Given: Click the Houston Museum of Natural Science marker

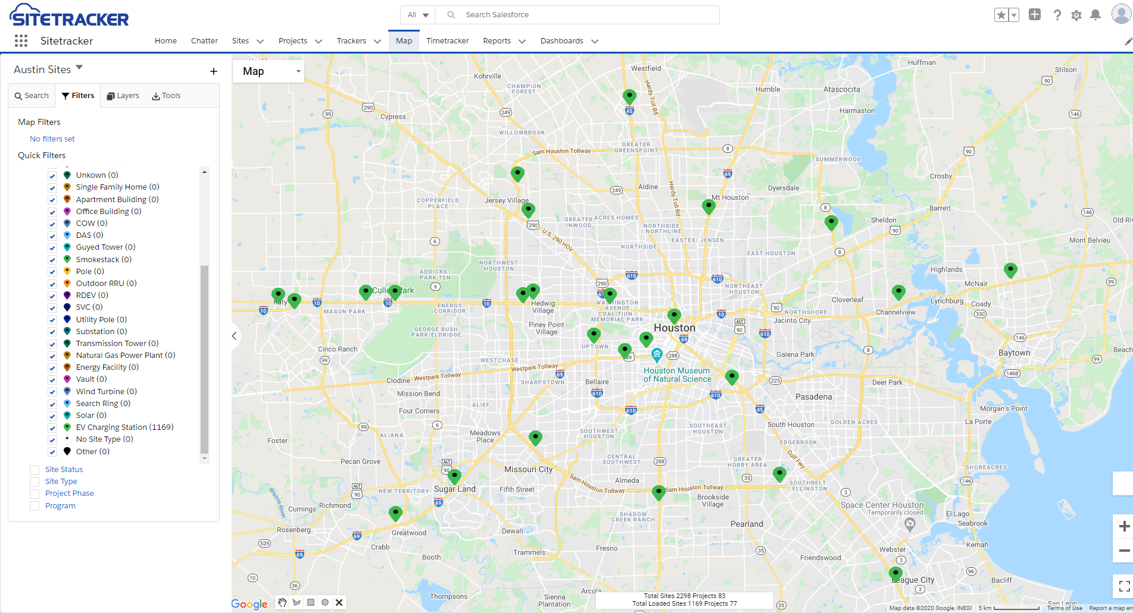Looking at the screenshot, I should tap(657, 355).
